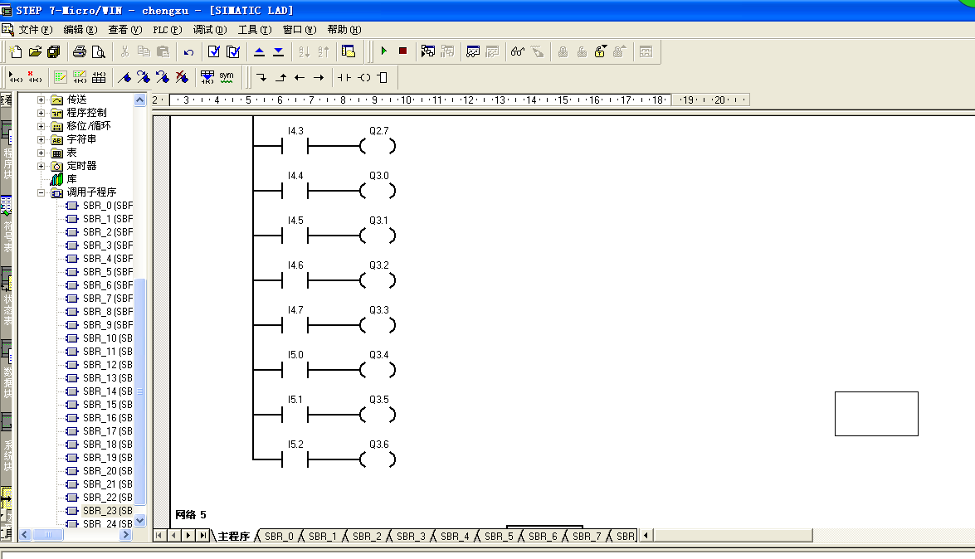Expand the 程序控制 folder
The height and width of the screenshot is (559, 975).
pos(41,113)
